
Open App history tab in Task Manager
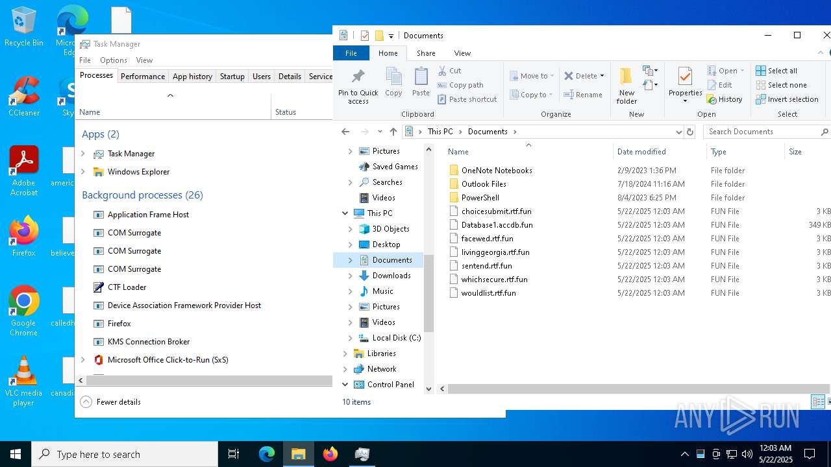click(x=192, y=77)
